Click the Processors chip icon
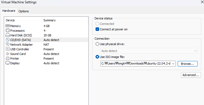The width and height of the screenshot is (204, 105). [8, 30]
